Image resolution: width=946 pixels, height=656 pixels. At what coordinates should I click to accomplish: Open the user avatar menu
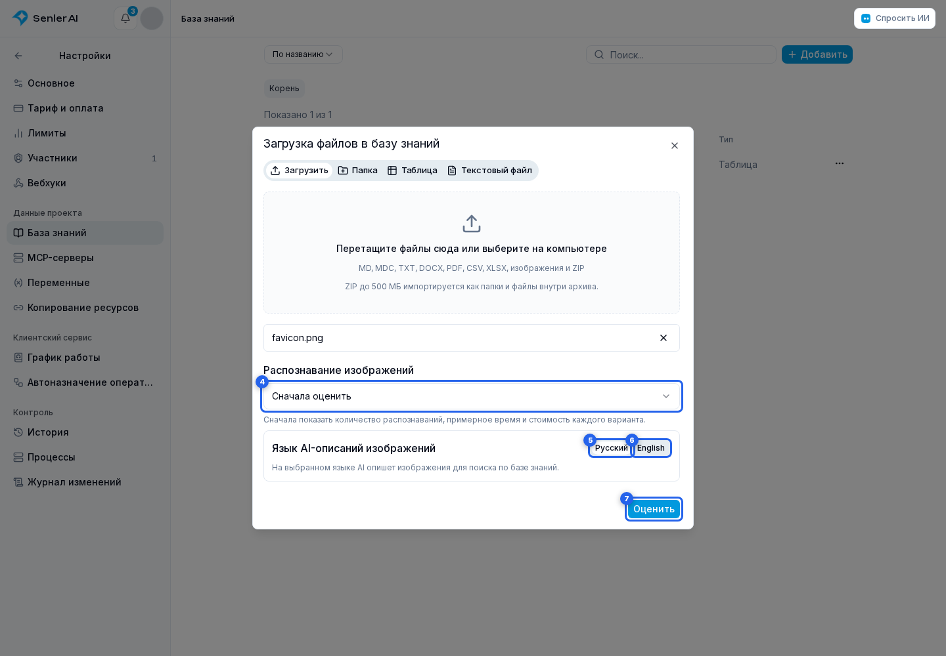152,18
